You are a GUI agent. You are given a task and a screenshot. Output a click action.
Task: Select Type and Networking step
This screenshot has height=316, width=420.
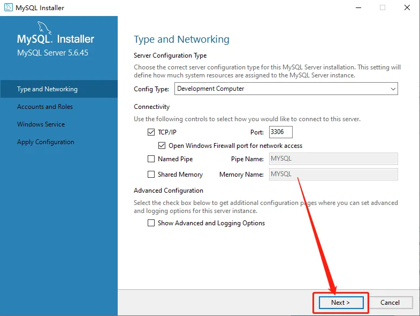pos(59,89)
